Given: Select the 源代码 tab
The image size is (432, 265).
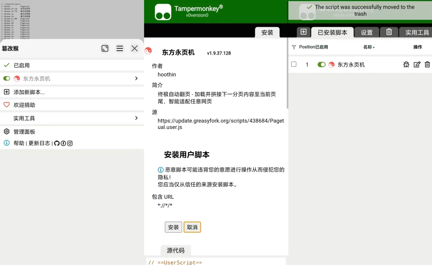Looking at the screenshot, I should [176, 250].
